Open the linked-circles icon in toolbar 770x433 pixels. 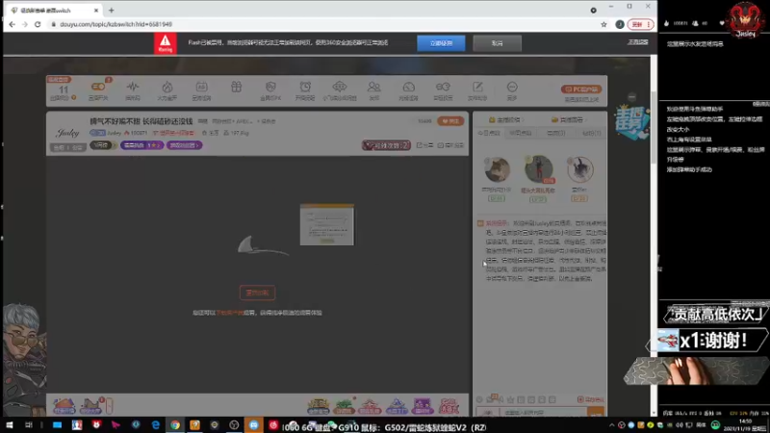click(x=443, y=87)
